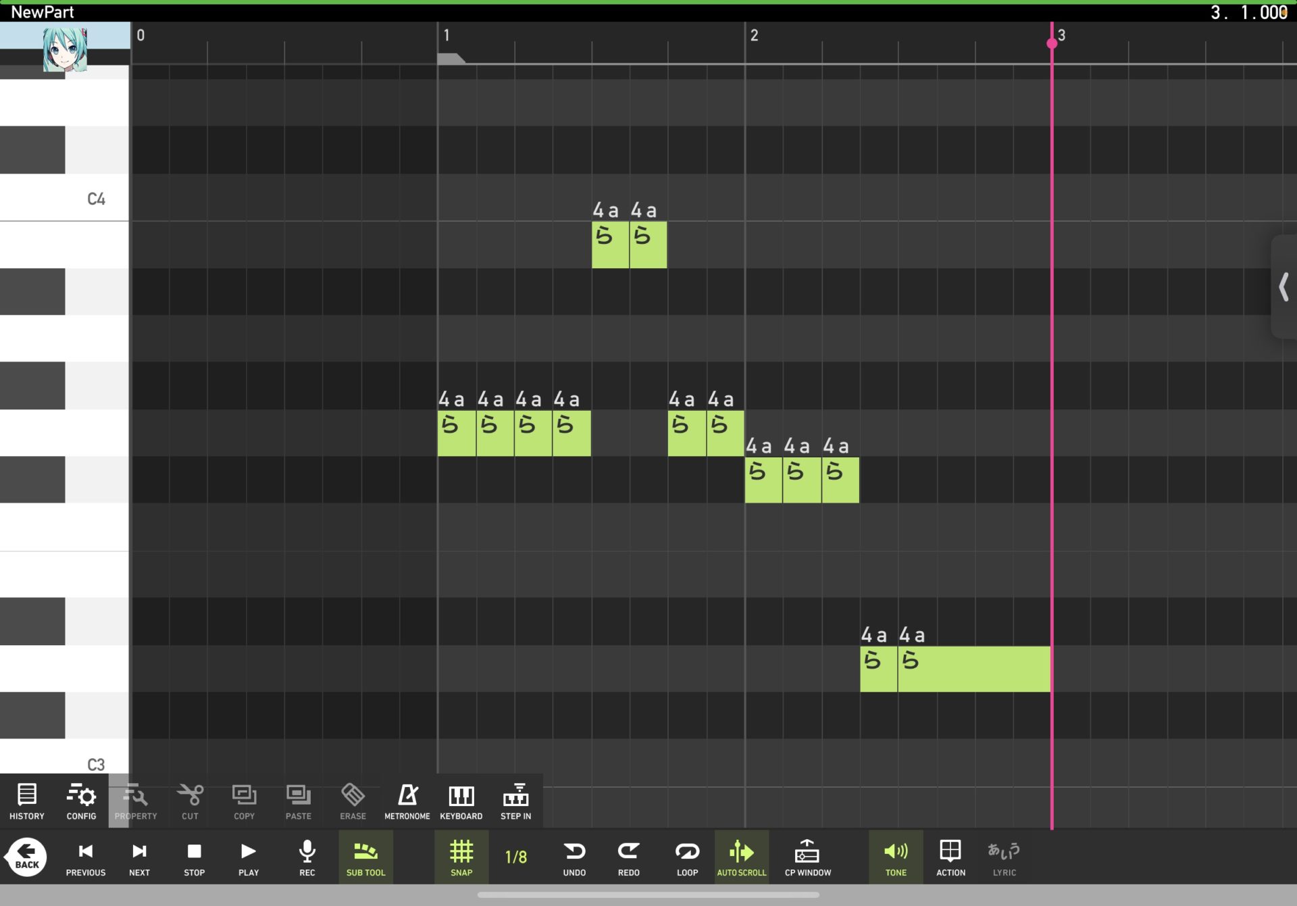Viewport: 1297px width, 906px height.
Task: Cut the selected notes
Action: pos(189,801)
